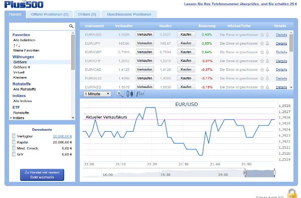Open the Offene Positionen (0) tab

tap(50, 15)
